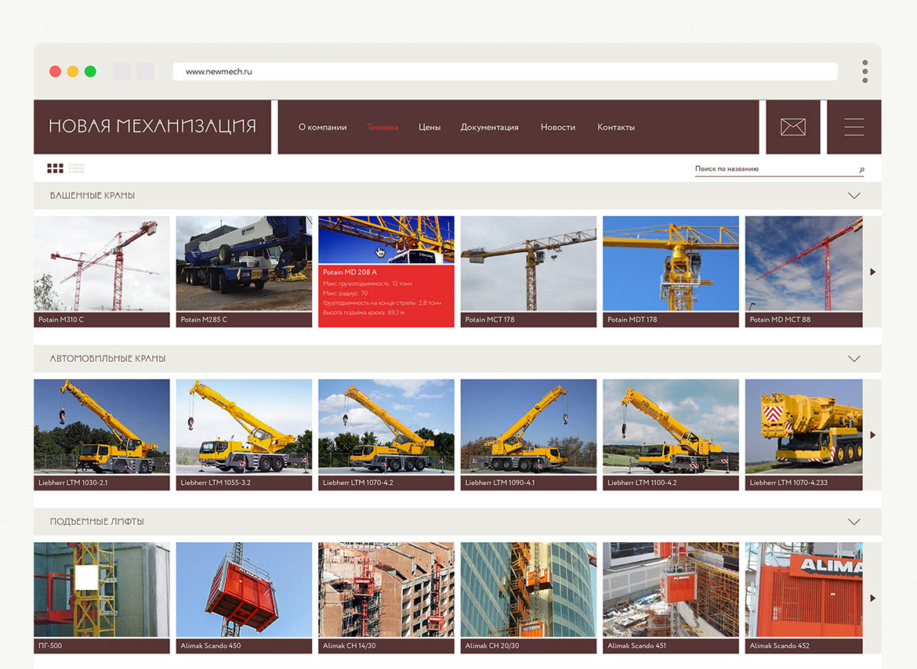
Task: Click the browser forward button
Action: [145, 71]
